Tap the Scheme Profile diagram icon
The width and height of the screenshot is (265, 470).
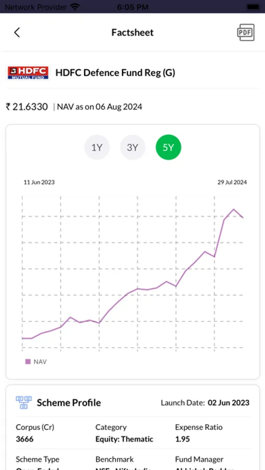24,402
